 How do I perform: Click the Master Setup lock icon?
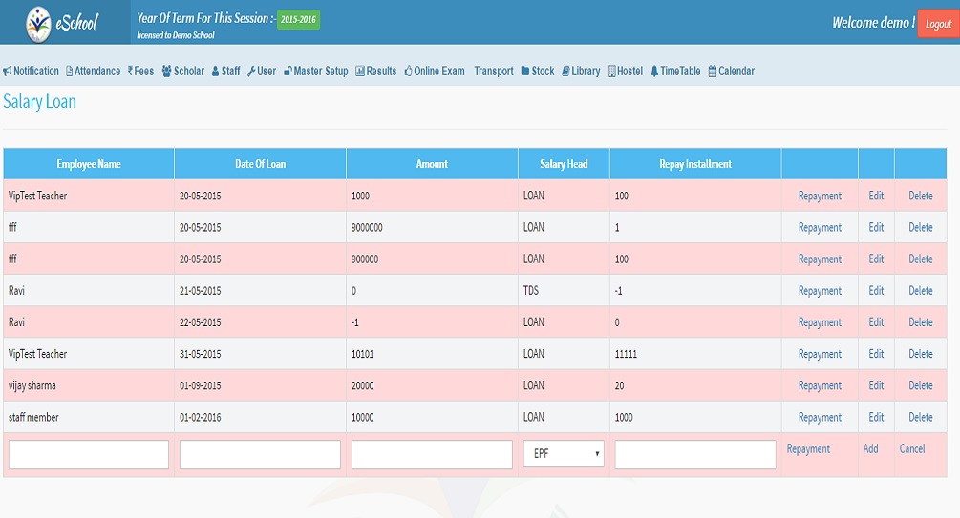[x=288, y=72]
